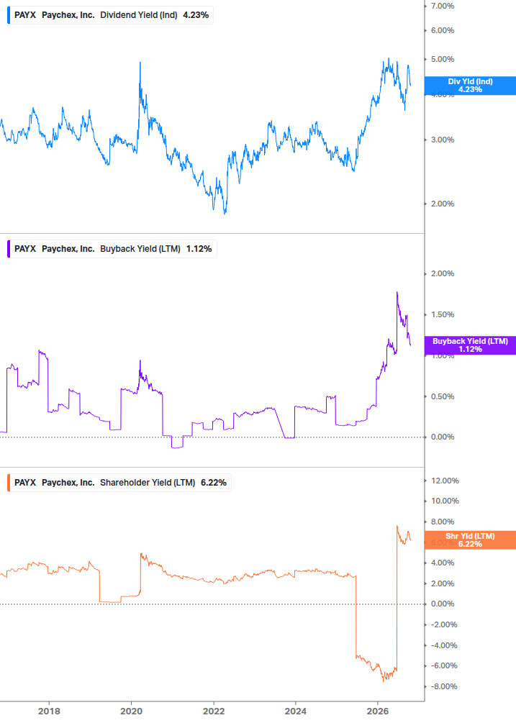This screenshot has height=723, width=516.
Task: Click the 8.00% tick on shareholder yield axis
Action: pos(442,522)
